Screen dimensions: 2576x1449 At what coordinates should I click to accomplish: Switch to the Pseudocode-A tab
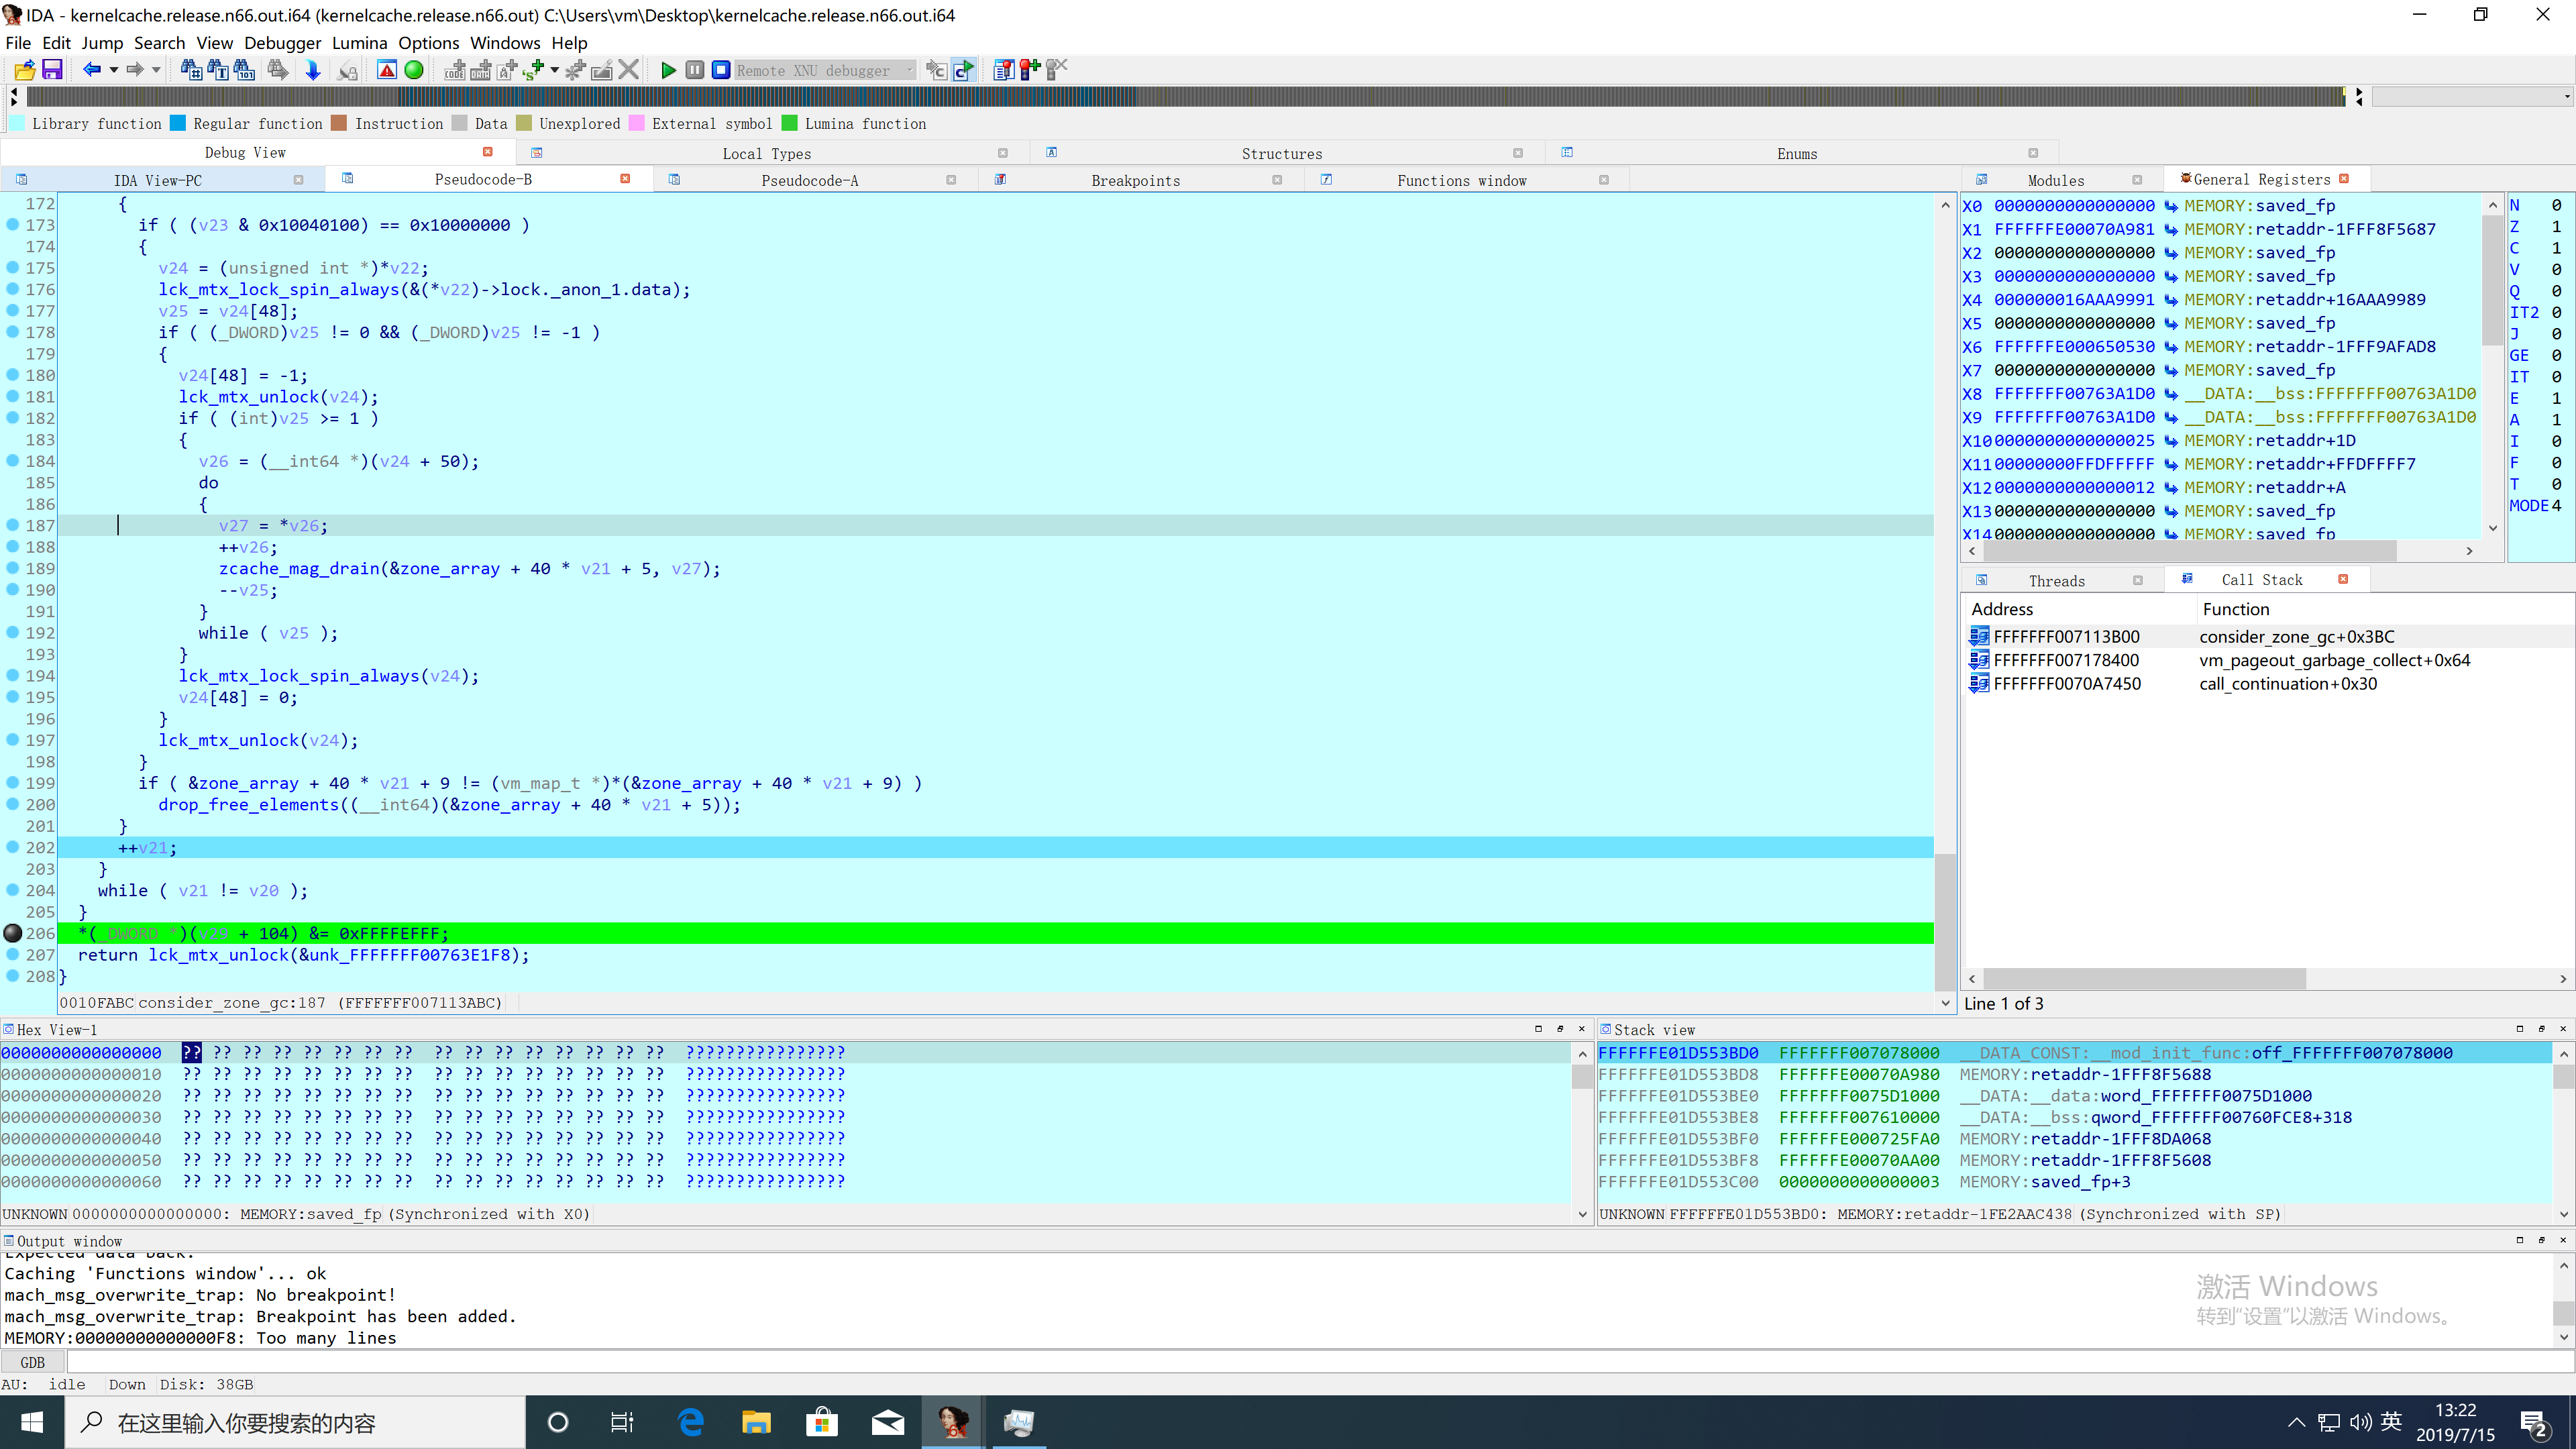coord(809,180)
